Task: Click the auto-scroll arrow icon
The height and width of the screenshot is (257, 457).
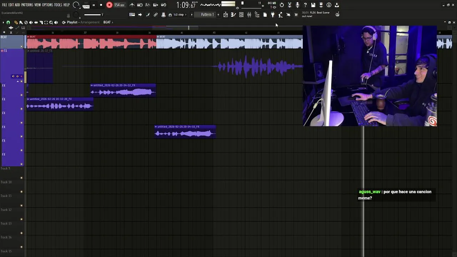Action: coord(140,15)
